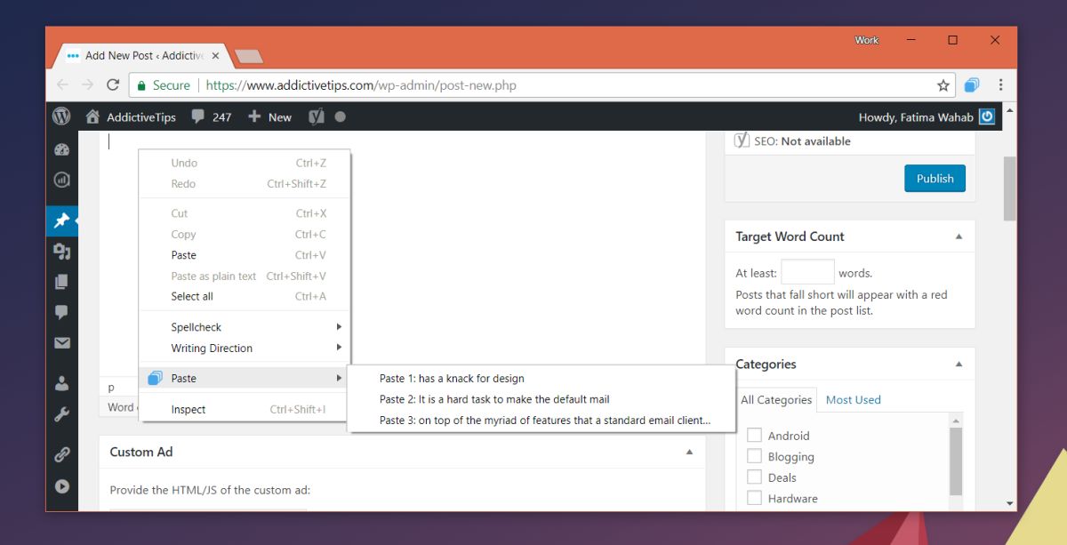Select Paste 1: has a knack for design
This screenshot has height=545, width=1067.
(x=542, y=378)
